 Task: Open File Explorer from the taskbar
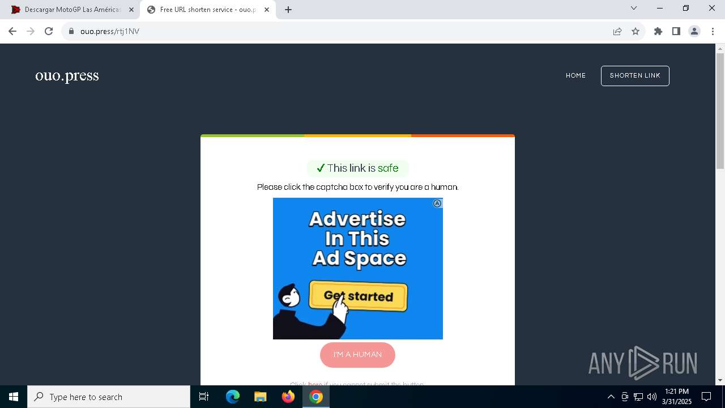pos(260,397)
